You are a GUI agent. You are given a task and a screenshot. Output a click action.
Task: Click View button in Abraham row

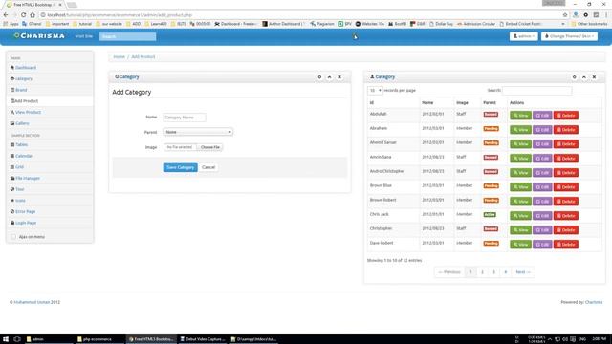520,130
